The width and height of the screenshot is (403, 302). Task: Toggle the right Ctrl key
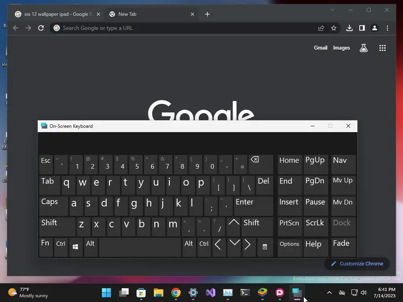[204, 247]
